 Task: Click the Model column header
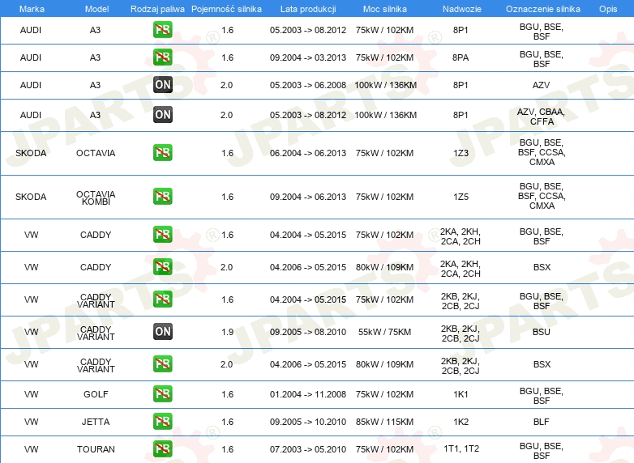(x=96, y=9)
